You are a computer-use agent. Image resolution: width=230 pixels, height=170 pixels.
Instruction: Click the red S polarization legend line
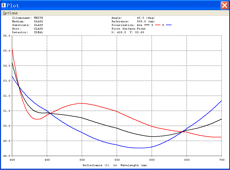click(158, 25)
